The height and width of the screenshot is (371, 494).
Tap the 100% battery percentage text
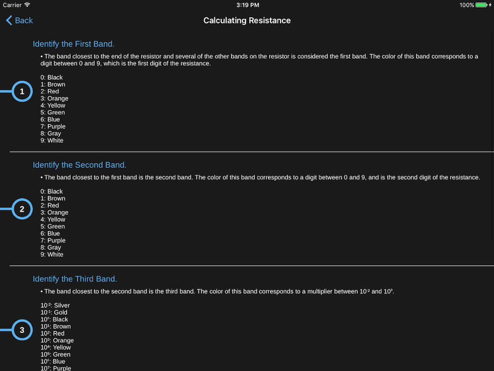pos(467,5)
